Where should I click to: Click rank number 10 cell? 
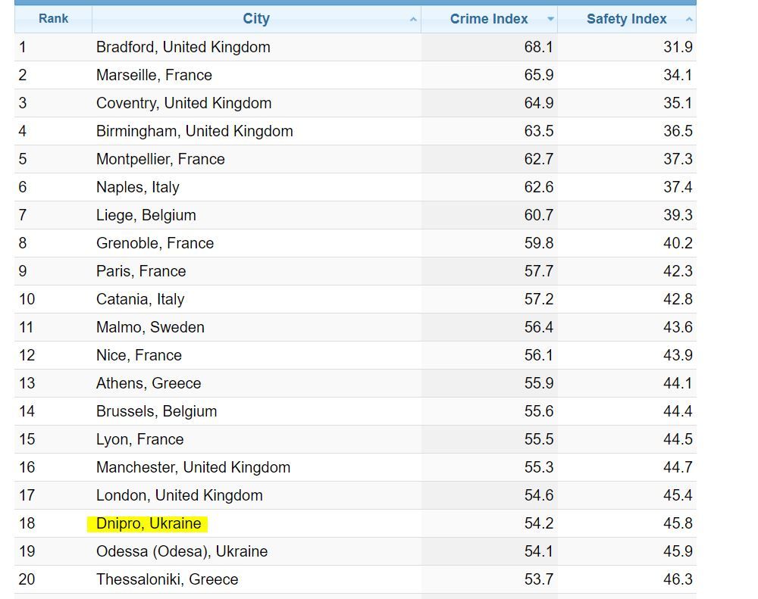pyautogui.click(x=27, y=299)
